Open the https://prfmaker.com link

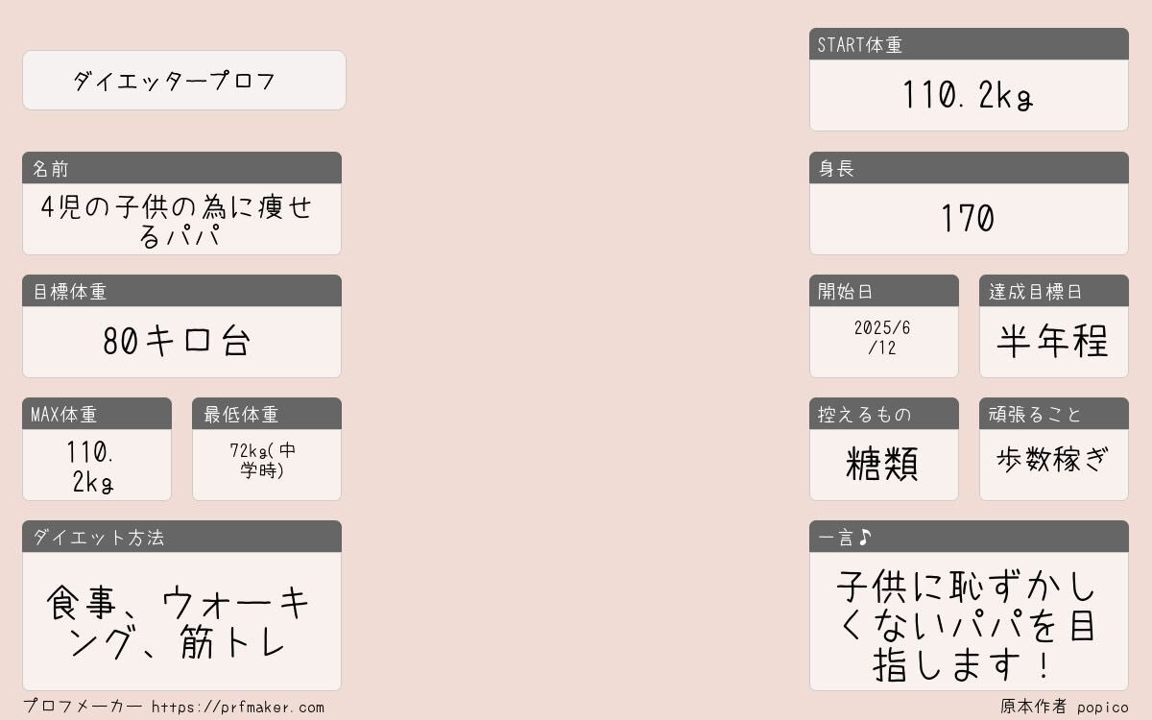[x=238, y=708]
